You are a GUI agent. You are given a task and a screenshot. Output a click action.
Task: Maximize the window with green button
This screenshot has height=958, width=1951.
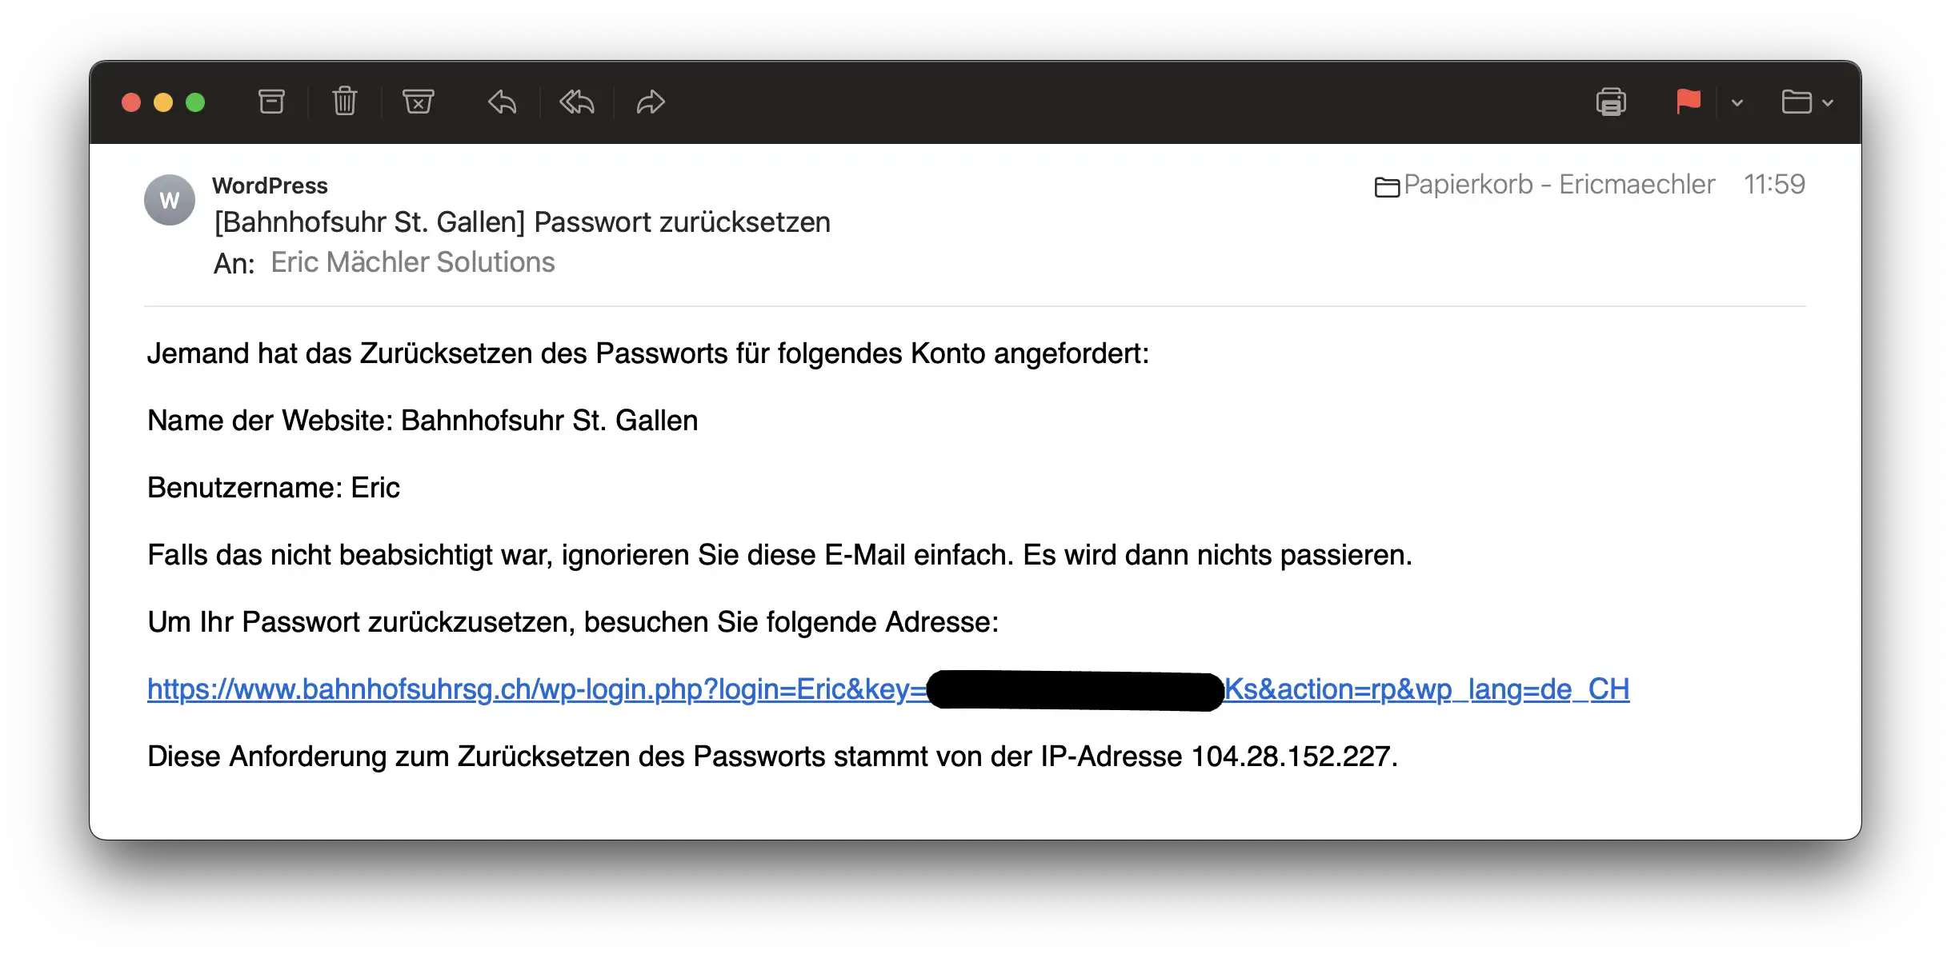(x=195, y=102)
